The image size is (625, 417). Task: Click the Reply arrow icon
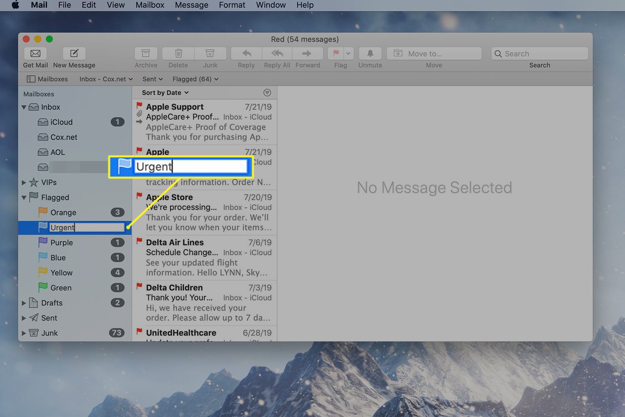(x=247, y=53)
